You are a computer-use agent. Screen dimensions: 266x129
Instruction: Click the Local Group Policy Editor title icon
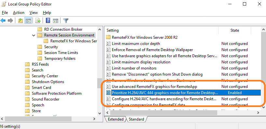click(4, 4)
